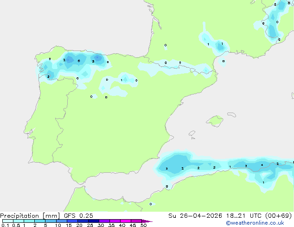Click the 40–45 mm magenta legend swatch
The width and height of the screenshot is (294, 227).
coord(126,221)
